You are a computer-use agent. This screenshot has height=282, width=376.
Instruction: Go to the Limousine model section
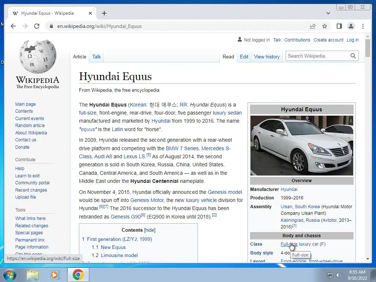pos(119,256)
